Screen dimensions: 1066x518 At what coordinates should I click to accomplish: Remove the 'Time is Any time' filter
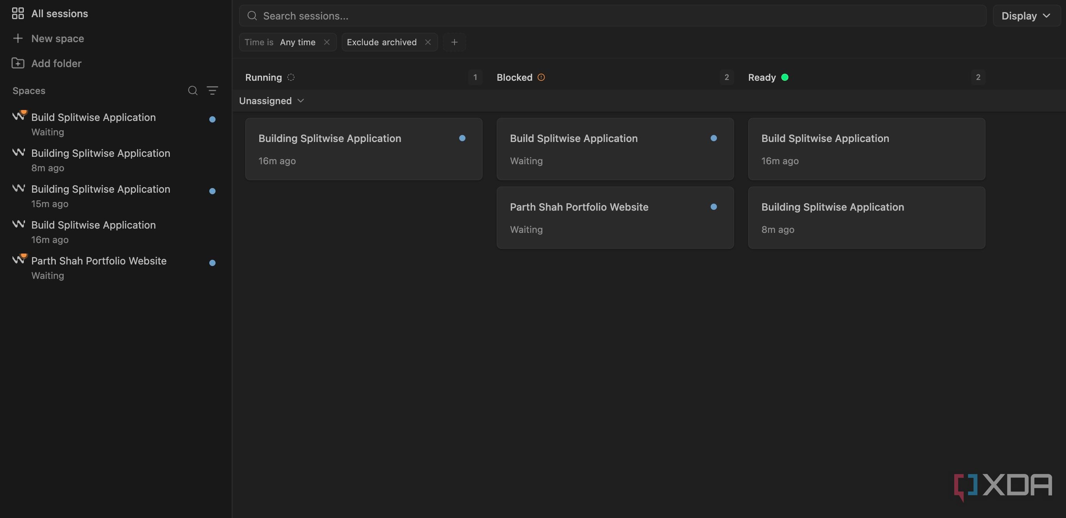pyautogui.click(x=327, y=42)
